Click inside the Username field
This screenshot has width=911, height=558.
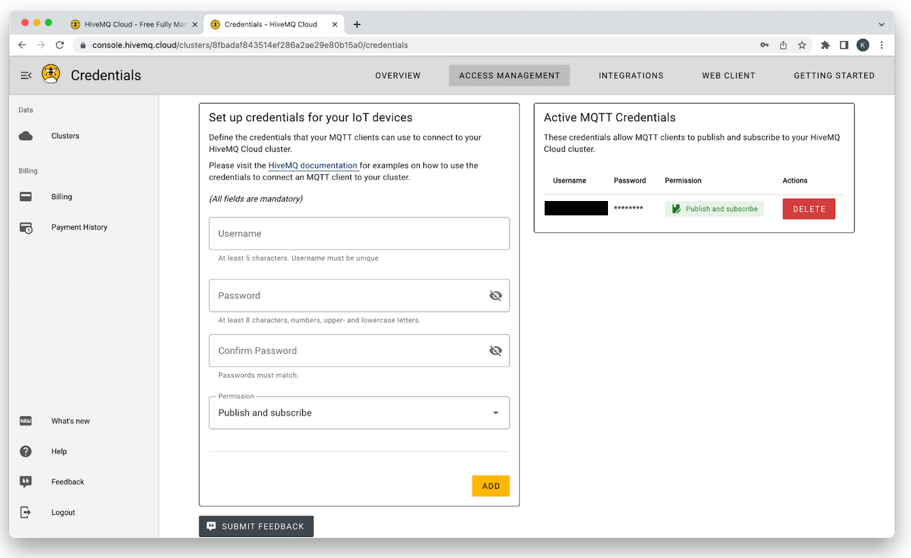359,233
